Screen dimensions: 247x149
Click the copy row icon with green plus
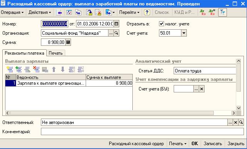tap(19, 69)
